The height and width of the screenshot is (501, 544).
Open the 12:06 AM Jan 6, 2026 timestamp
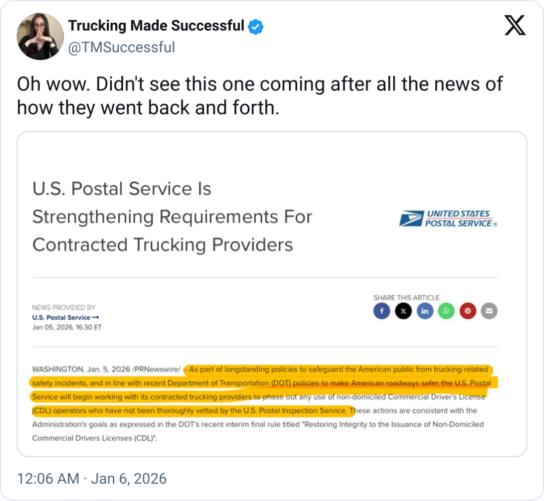pyautogui.click(x=92, y=479)
